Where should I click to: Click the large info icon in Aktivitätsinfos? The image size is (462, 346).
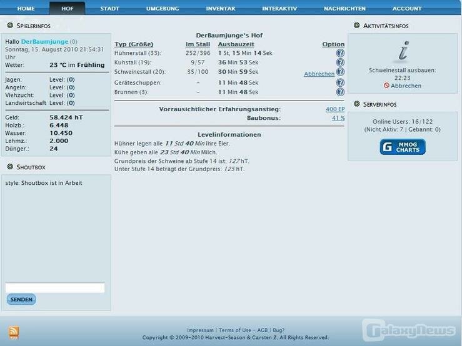tap(403, 51)
